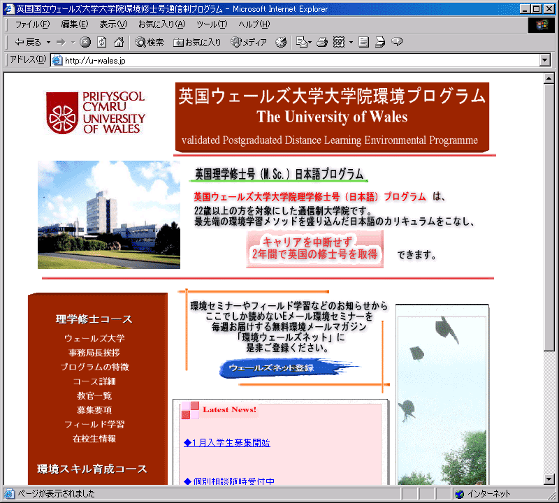The height and width of the screenshot is (503, 559).
Task: Click the scroll down arrow
Action: (x=549, y=479)
